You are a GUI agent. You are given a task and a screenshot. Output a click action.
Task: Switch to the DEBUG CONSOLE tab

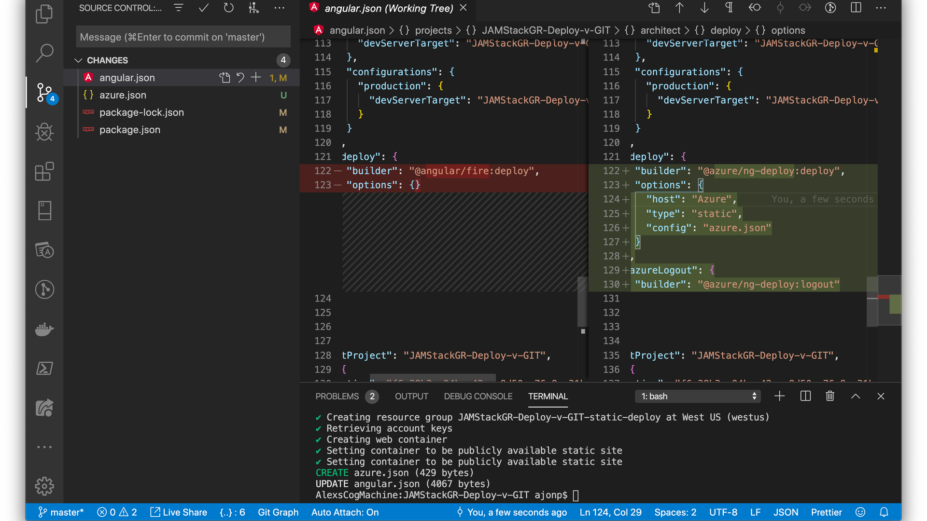point(478,396)
